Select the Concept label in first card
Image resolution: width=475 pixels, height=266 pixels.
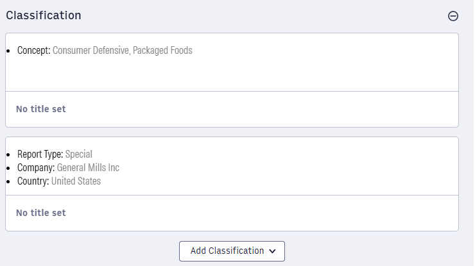pos(33,50)
